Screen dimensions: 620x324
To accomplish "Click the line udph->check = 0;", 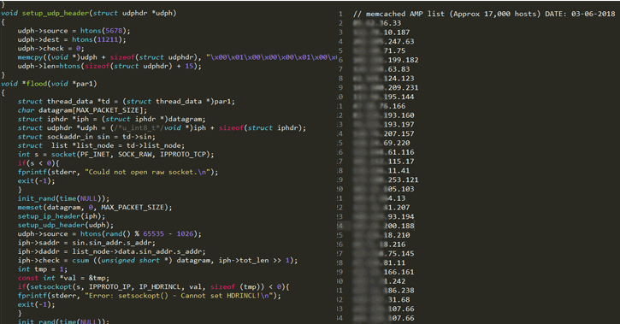I will (x=50, y=48).
